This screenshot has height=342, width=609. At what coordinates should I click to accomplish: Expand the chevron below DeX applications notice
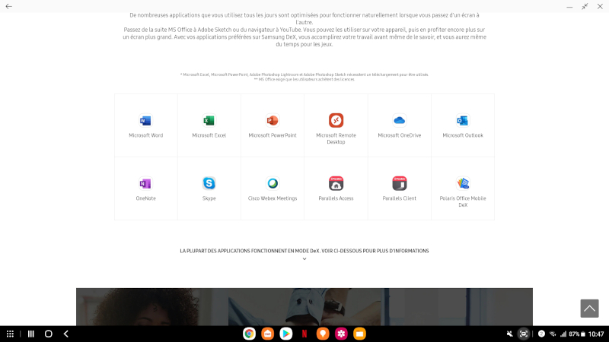(304, 259)
